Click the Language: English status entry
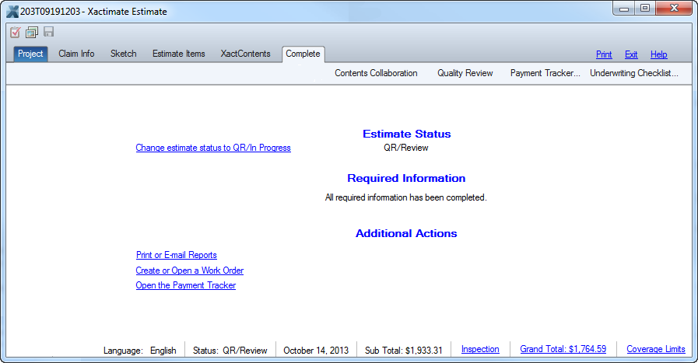The height and width of the screenshot is (363, 698). (x=140, y=351)
